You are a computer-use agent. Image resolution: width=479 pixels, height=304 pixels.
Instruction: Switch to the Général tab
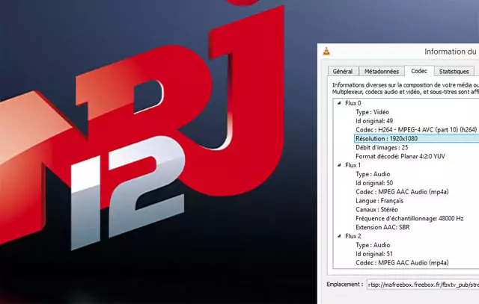click(343, 72)
